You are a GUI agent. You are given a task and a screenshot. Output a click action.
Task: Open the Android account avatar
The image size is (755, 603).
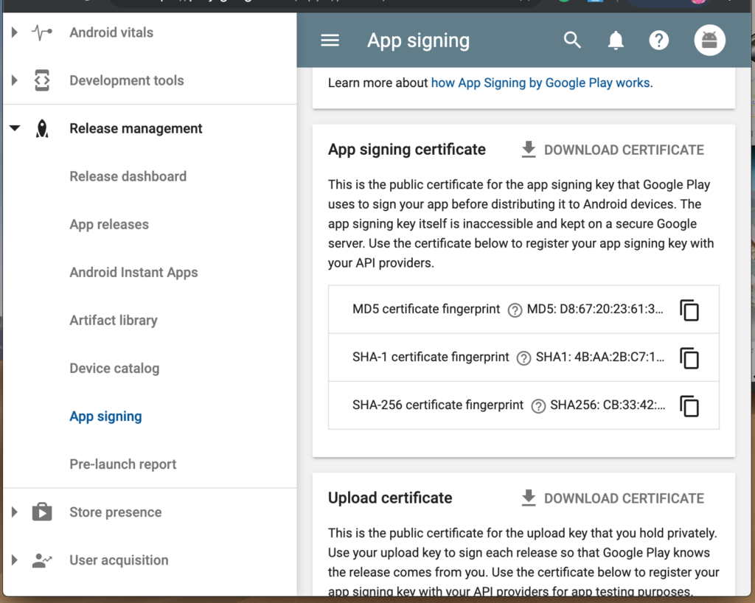[x=709, y=41]
